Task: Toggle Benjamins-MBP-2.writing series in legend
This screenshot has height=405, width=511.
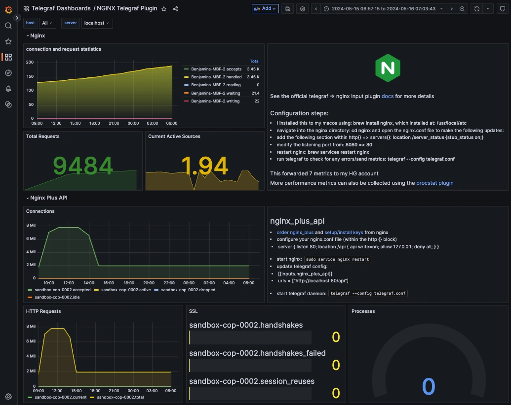Action: (x=215, y=101)
